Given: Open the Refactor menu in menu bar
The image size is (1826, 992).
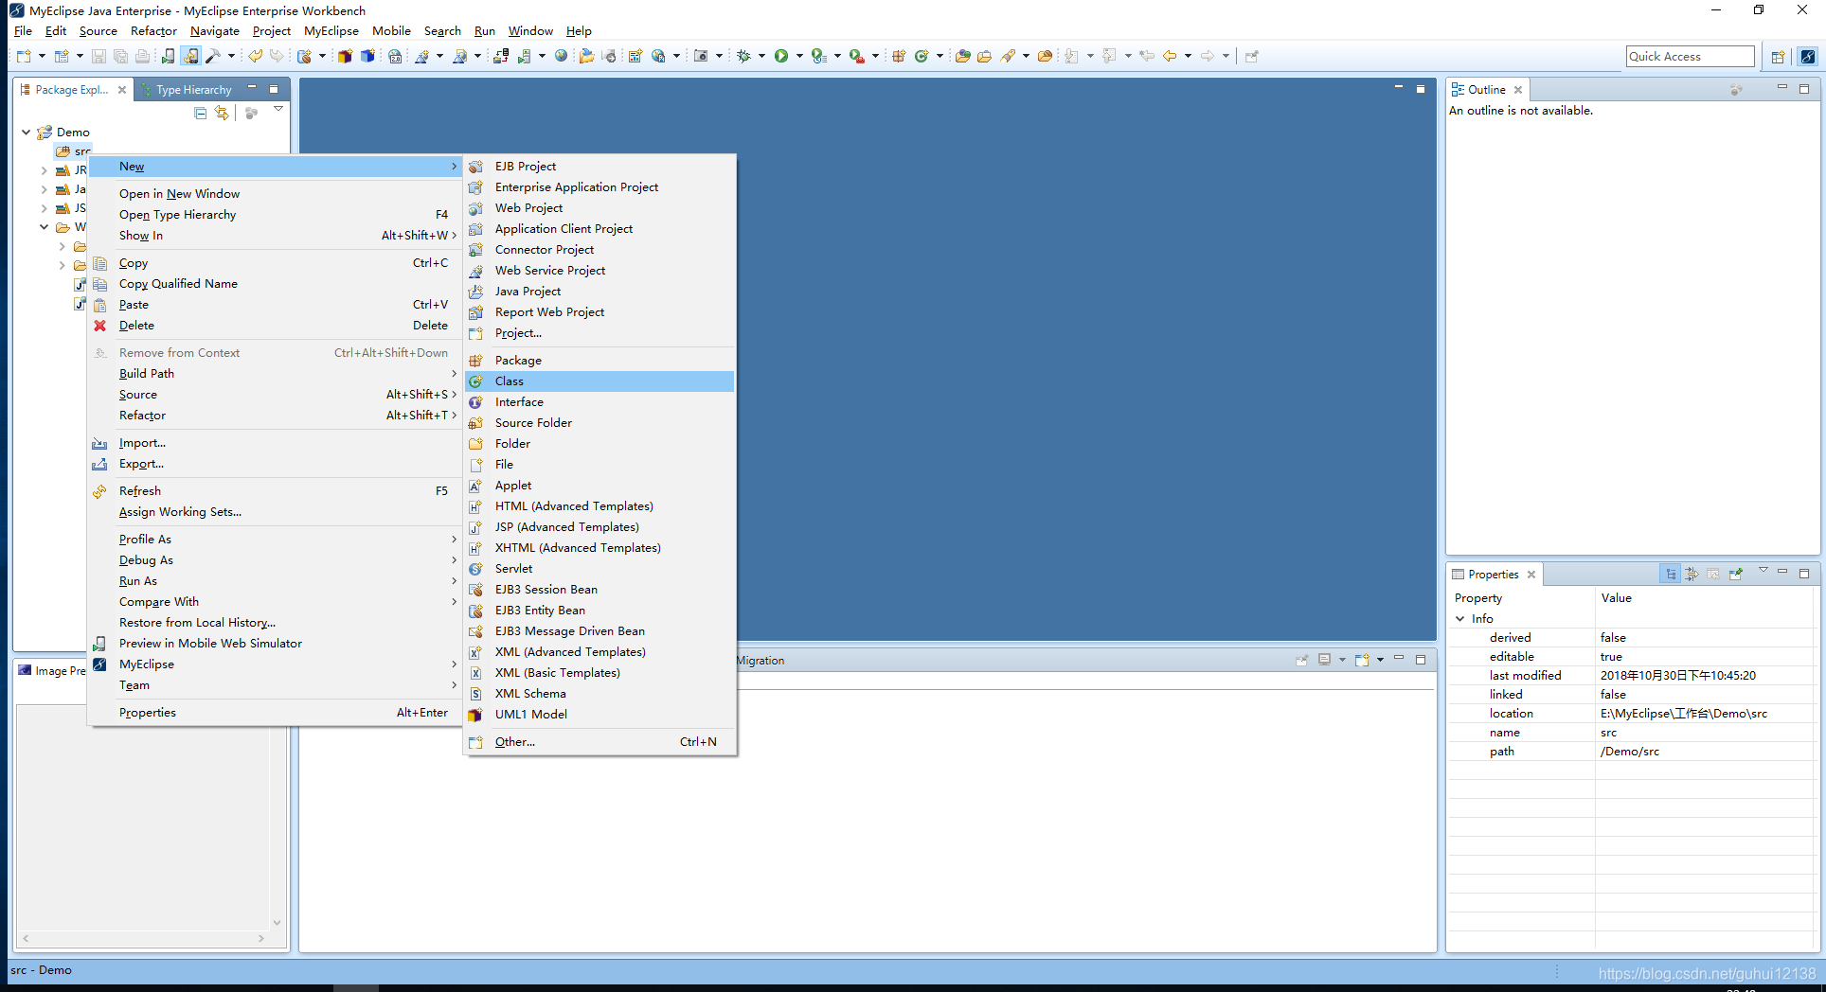Looking at the screenshot, I should (153, 31).
